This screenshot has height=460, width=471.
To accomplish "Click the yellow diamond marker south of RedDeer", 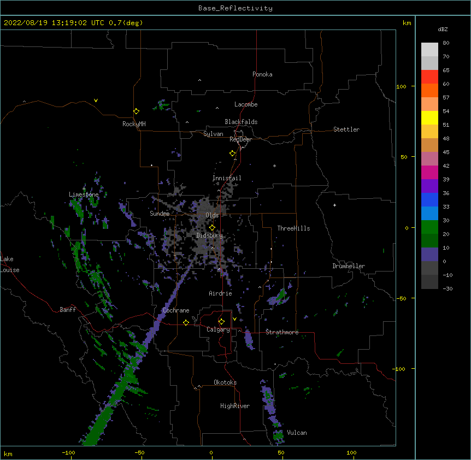I will pos(232,154).
